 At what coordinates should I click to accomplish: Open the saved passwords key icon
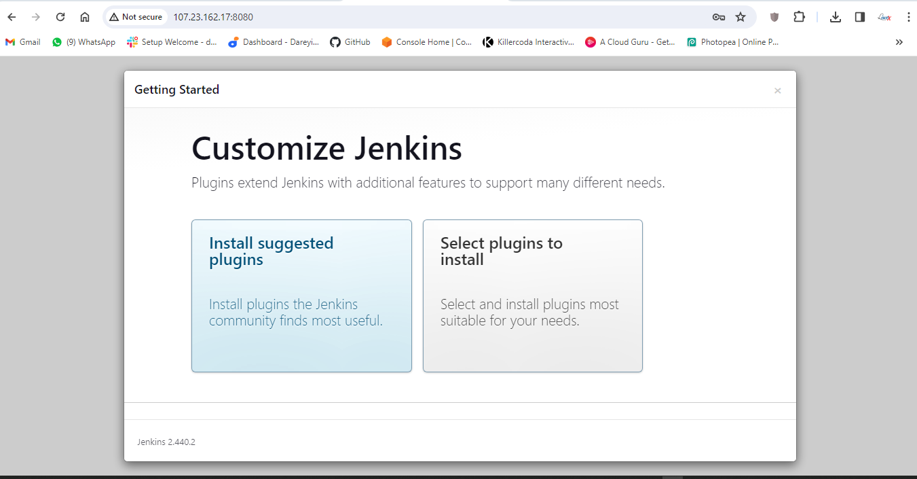point(719,17)
